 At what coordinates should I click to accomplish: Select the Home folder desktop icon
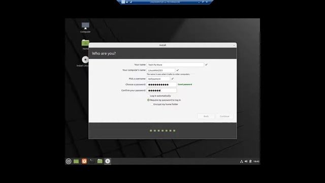[85, 45]
